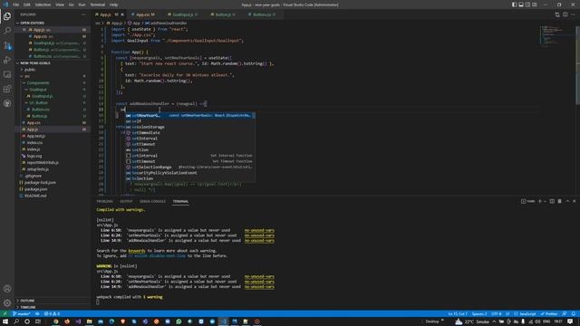Click the first no-unused-vars link in terminal
Screen dimensions: 580x326
tap(259, 230)
